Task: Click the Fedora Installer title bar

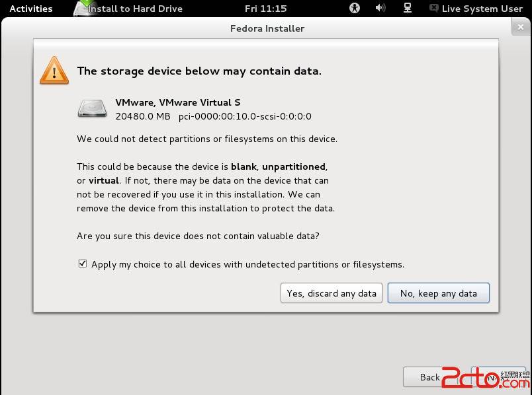Action: pos(267,28)
